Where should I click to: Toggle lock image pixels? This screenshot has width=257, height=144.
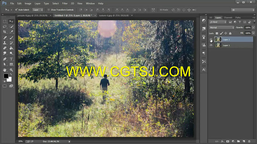tap(221, 33)
